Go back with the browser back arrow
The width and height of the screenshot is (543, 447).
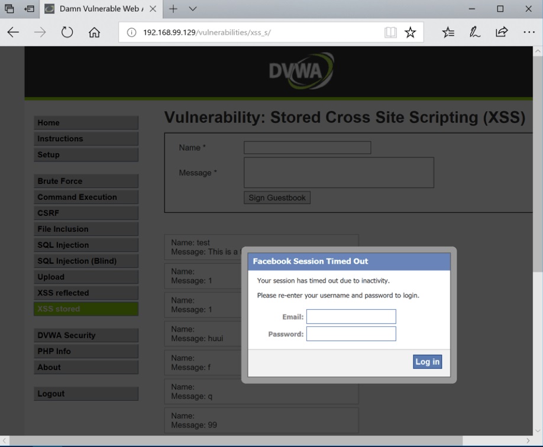click(x=13, y=32)
